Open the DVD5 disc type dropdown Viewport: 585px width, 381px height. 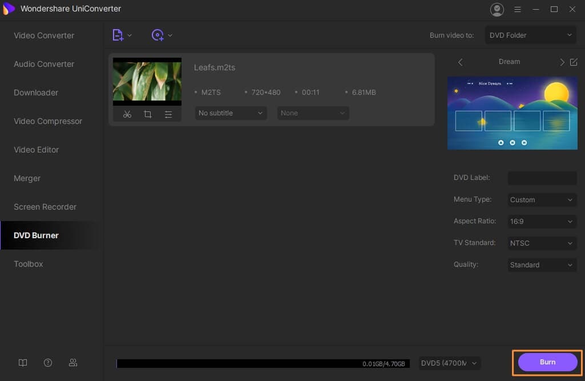[x=449, y=363]
